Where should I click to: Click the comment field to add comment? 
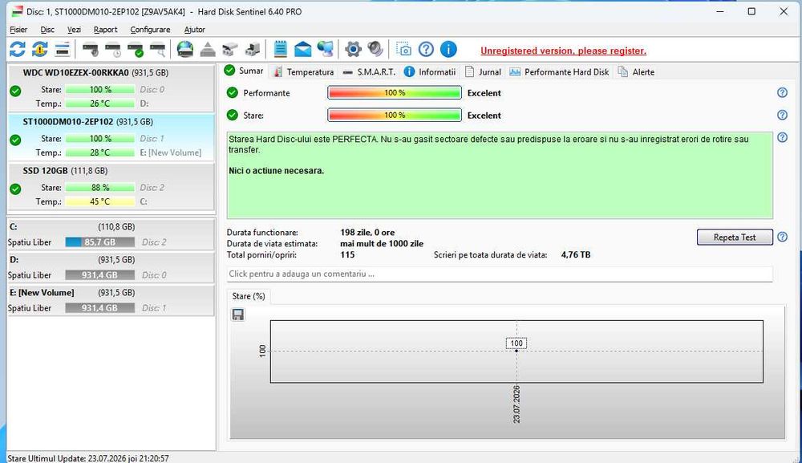tap(500, 274)
